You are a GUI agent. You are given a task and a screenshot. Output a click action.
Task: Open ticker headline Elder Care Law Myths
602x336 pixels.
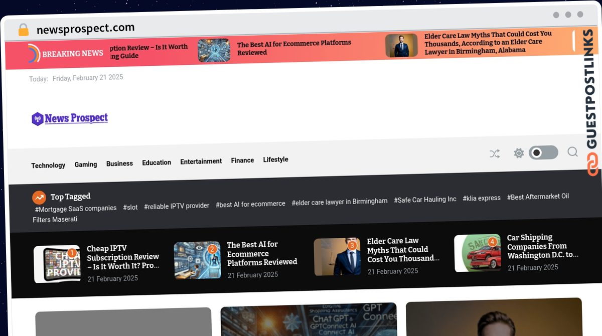click(x=488, y=42)
